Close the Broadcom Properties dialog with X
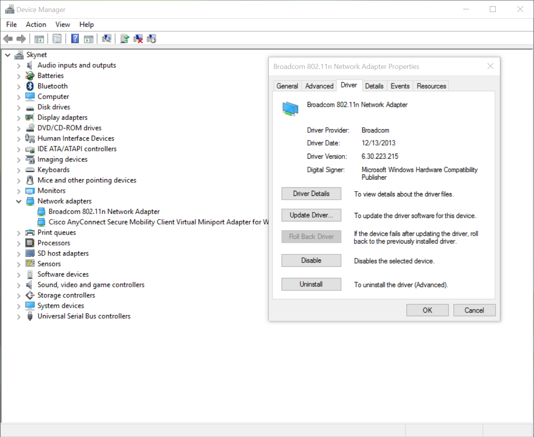The image size is (534, 437). point(490,66)
